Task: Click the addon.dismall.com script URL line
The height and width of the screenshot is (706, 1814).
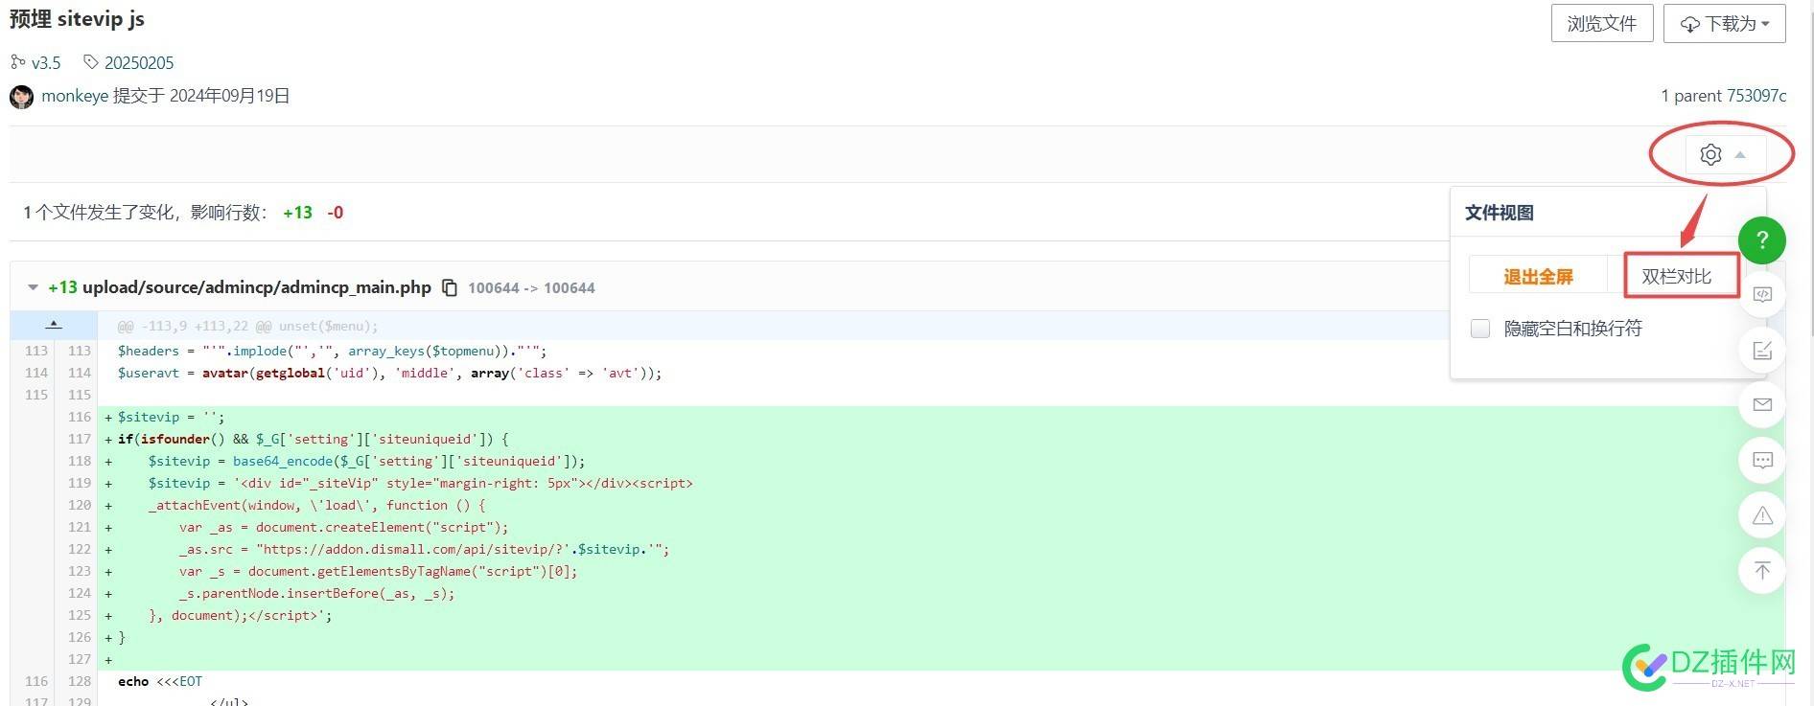Action: point(424,549)
